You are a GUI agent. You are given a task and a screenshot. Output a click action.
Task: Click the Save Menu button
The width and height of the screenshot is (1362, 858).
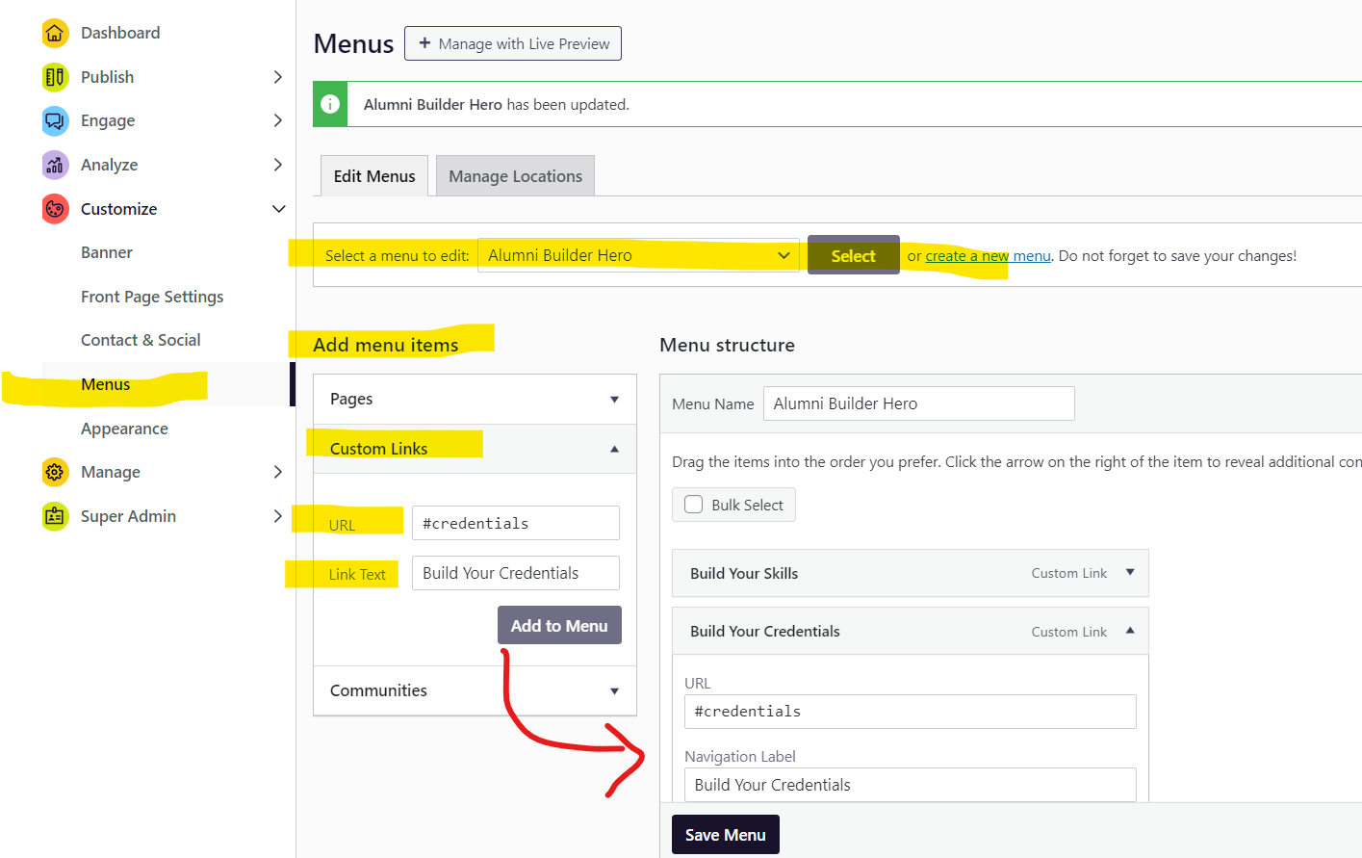pos(725,835)
